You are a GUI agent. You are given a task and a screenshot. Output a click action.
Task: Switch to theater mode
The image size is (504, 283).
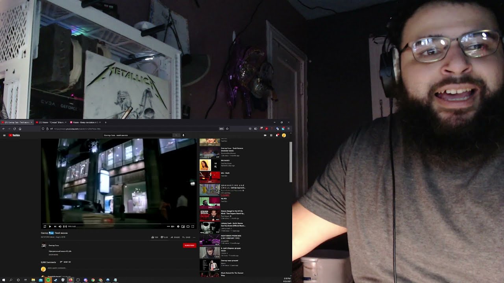pyautogui.click(x=188, y=226)
